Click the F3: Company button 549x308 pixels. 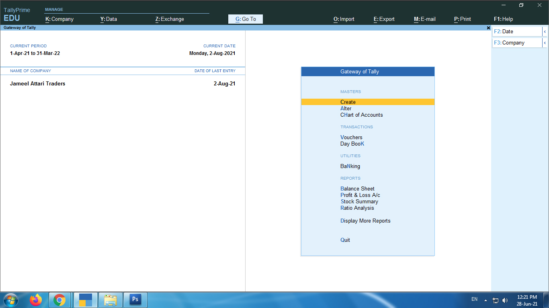pyautogui.click(x=517, y=43)
